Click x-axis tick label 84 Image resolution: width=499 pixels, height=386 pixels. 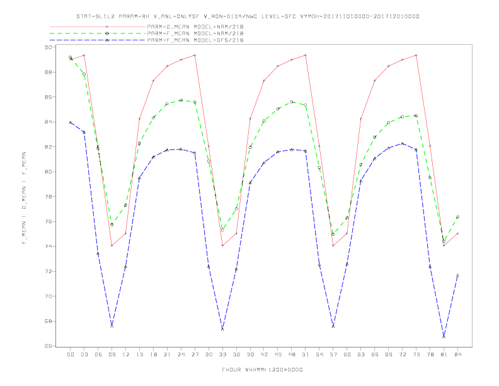pos(457,354)
